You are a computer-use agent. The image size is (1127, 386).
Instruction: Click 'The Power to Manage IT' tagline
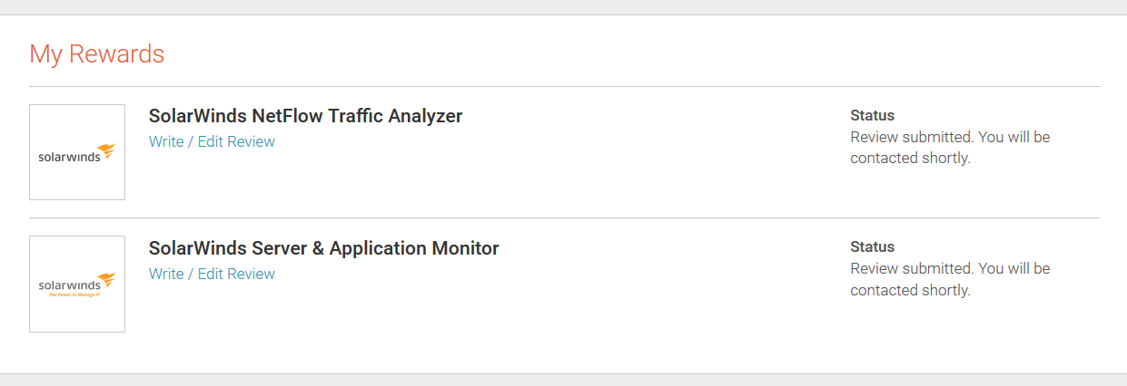pyautogui.click(x=76, y=295)
